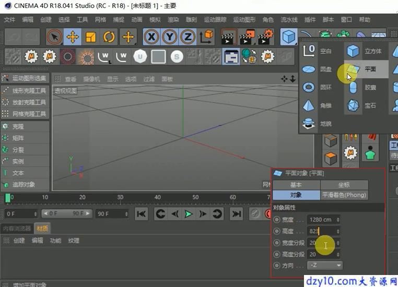Open the 插件 menu

[x=310, y=20]
